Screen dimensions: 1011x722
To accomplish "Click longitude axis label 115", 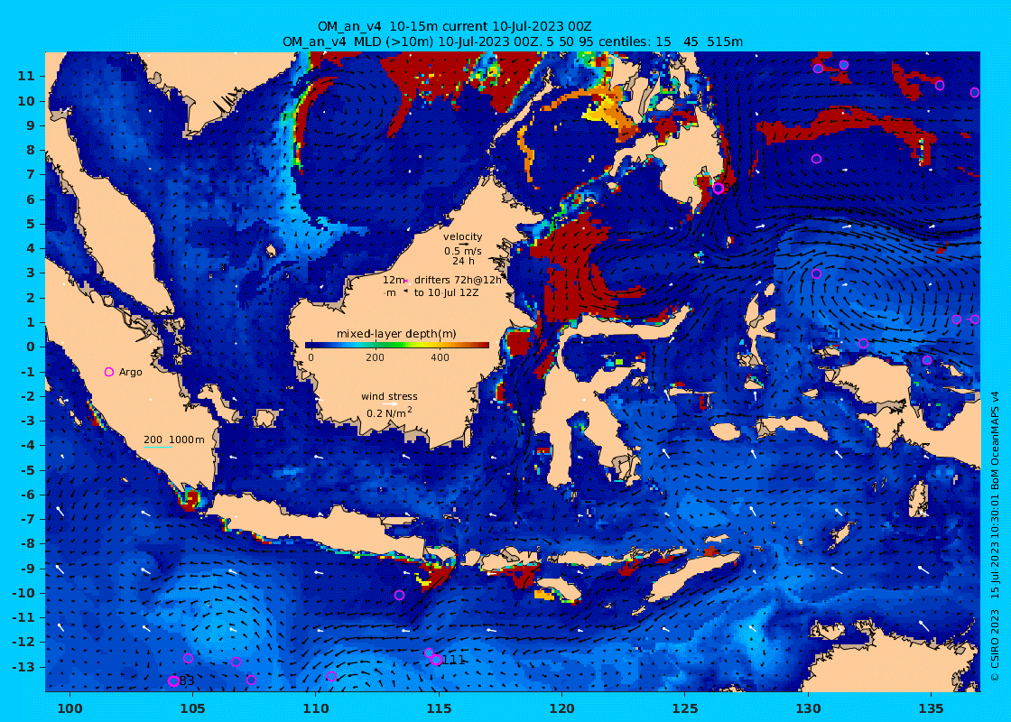I will click(x=439, y=708).
